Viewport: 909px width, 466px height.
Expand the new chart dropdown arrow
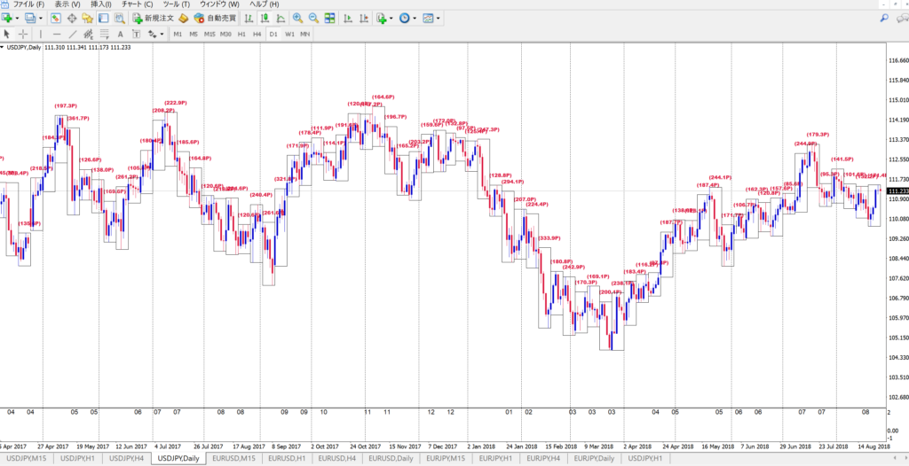point(18,18)
